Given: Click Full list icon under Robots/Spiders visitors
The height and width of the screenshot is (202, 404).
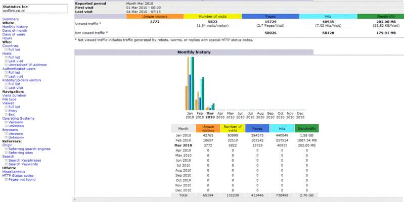Looking at the screenshot, I should pos(6,84).
